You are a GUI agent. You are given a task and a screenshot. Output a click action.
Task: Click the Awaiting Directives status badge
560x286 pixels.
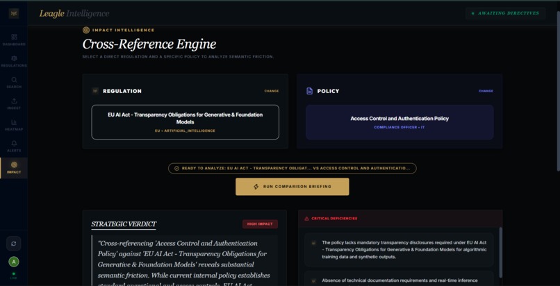click(505, 13)
